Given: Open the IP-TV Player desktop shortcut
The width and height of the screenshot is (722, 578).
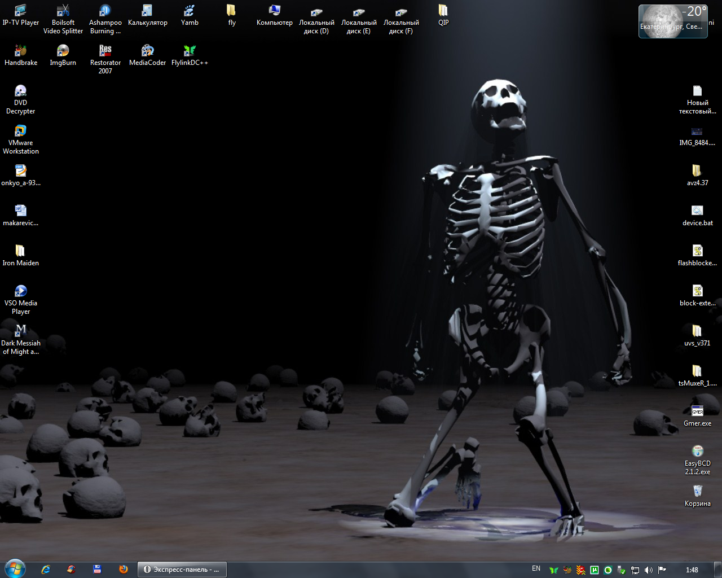Looking at the screenshot, I should pos(21,15).
